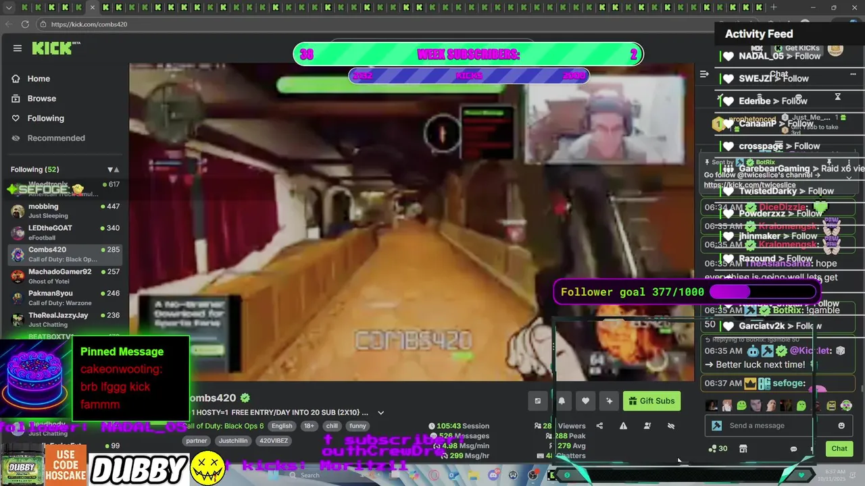Click the @Kicklet mention in chat
The image size is (865, 486).
(810, 351)
